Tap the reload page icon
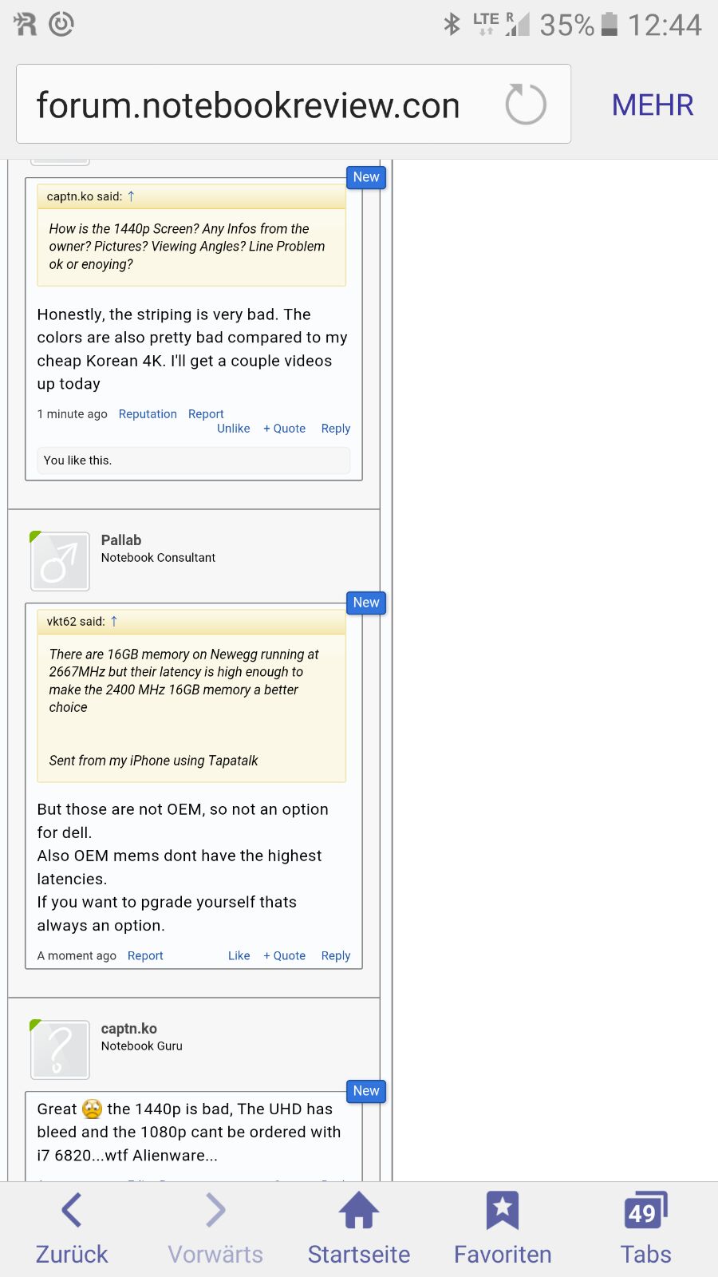The width and height of the screenshot is (718, 1277). (x=526, y=104)
